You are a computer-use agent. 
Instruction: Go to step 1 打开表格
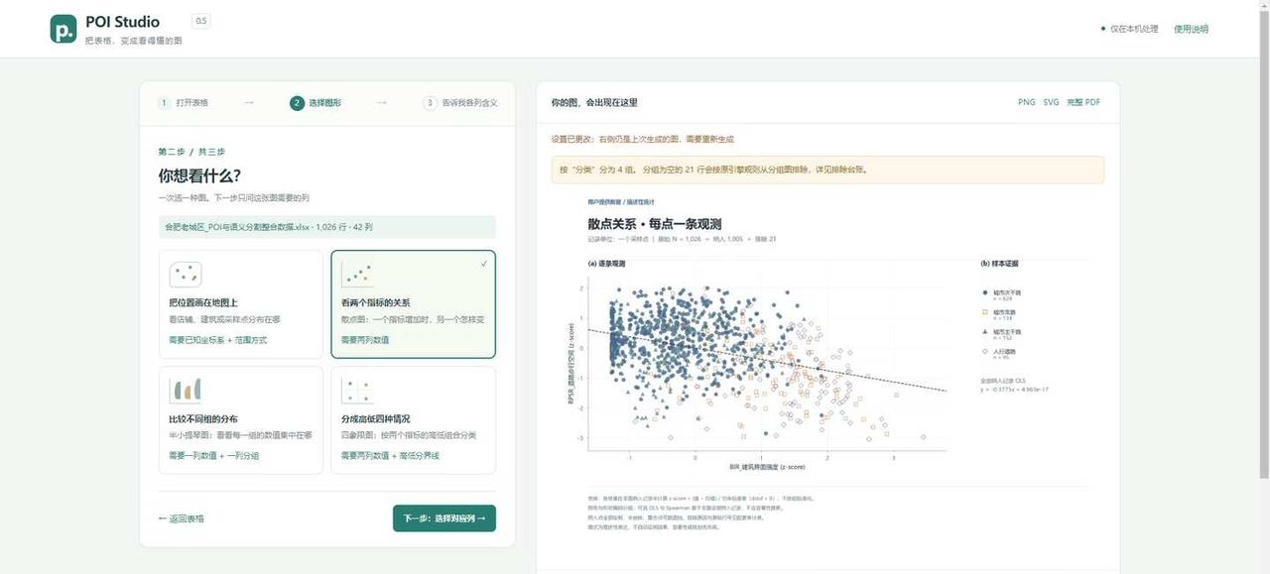[185, 102]
